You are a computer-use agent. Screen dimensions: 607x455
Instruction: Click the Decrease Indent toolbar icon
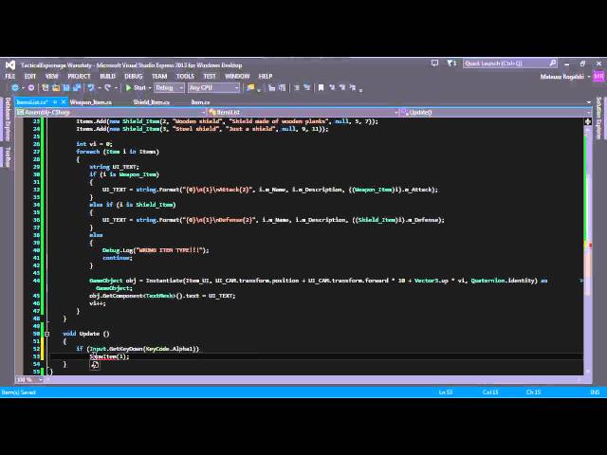coord(272,88)
